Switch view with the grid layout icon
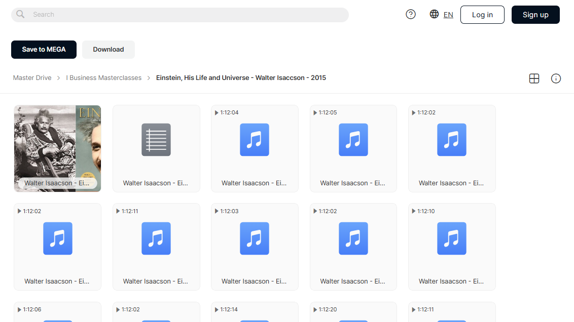 534,78
